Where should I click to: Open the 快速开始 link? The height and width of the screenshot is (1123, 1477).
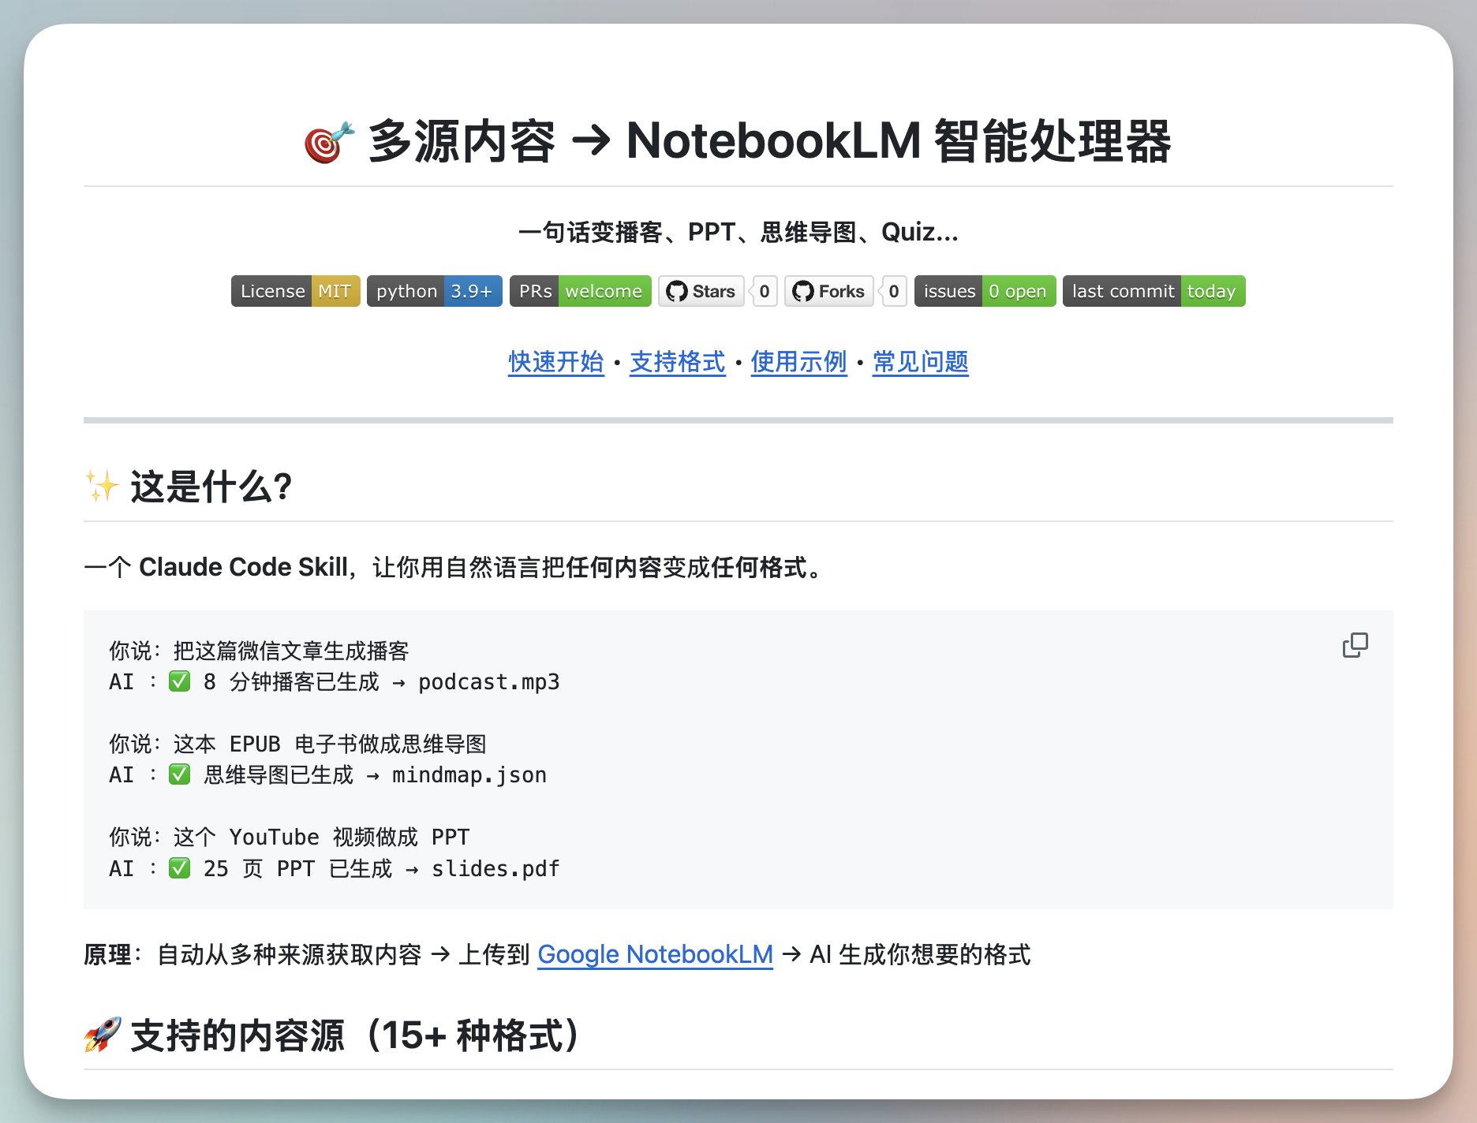pyautogui.click(x=556, y=362)
